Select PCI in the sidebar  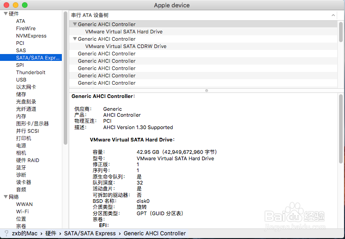pos(20,43)
